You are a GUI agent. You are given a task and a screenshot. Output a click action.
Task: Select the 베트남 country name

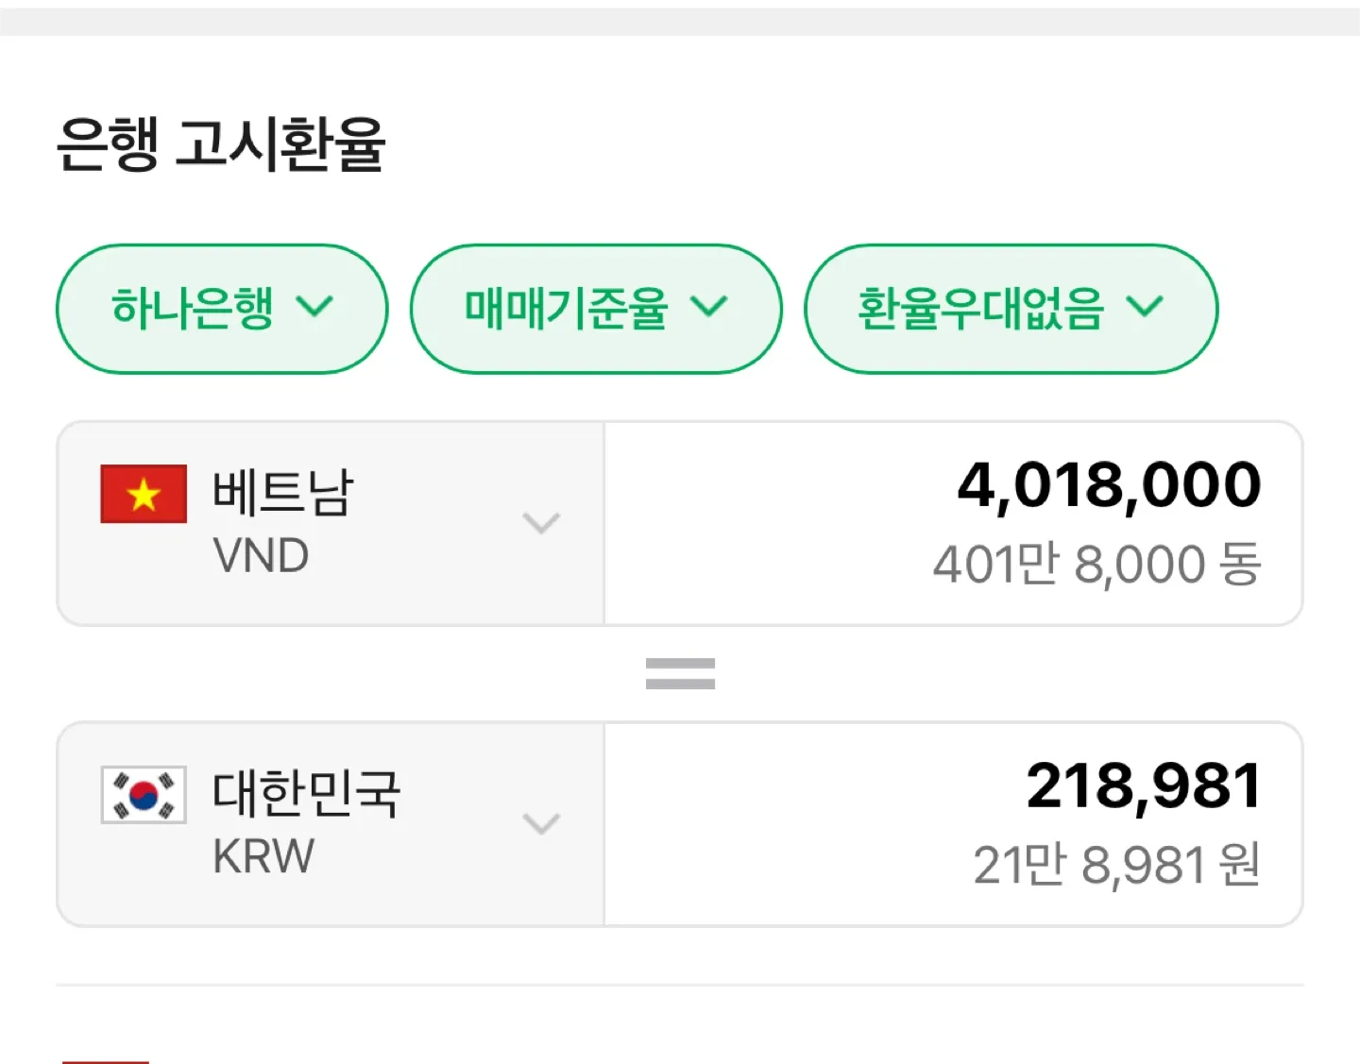click(283, 492)
